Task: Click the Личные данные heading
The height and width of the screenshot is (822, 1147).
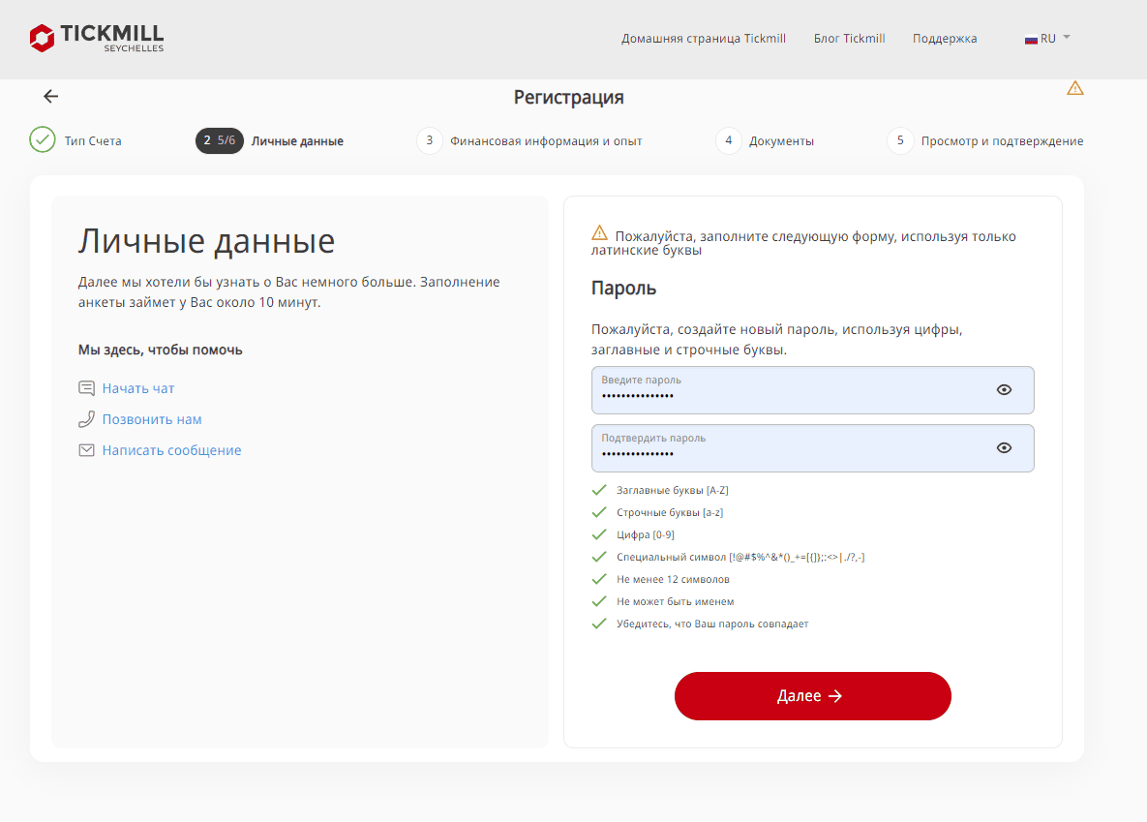Action: tap(206, 241)
